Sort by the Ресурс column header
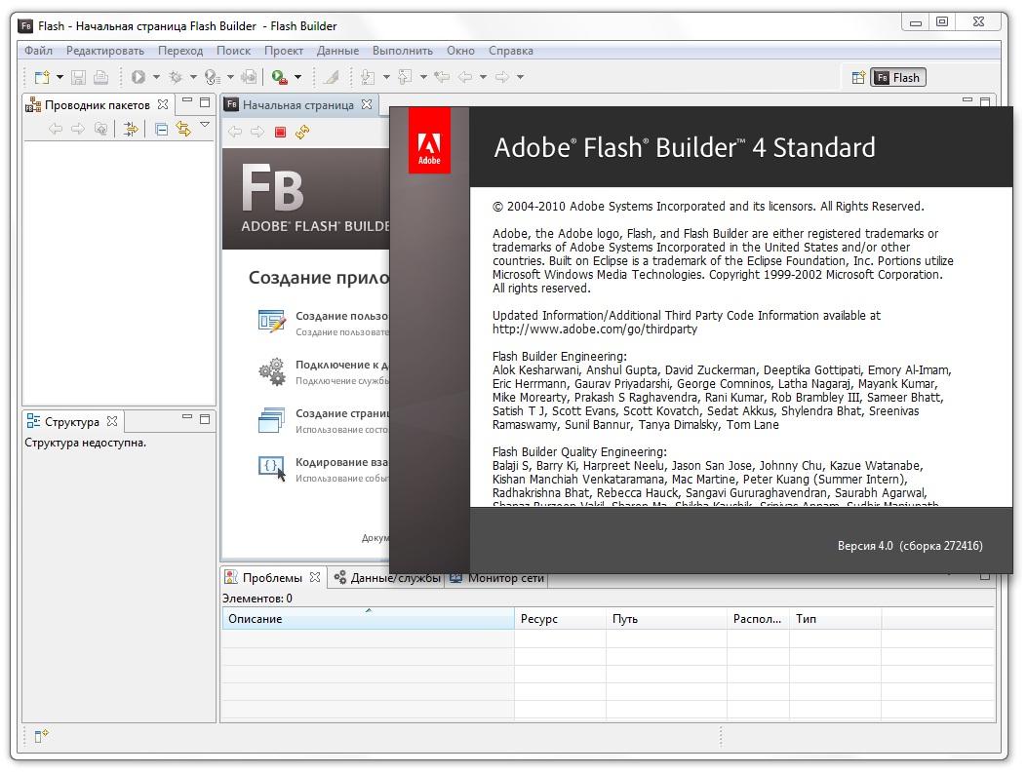This screenshot has height=774, width=1027. (x=560, y=619)
